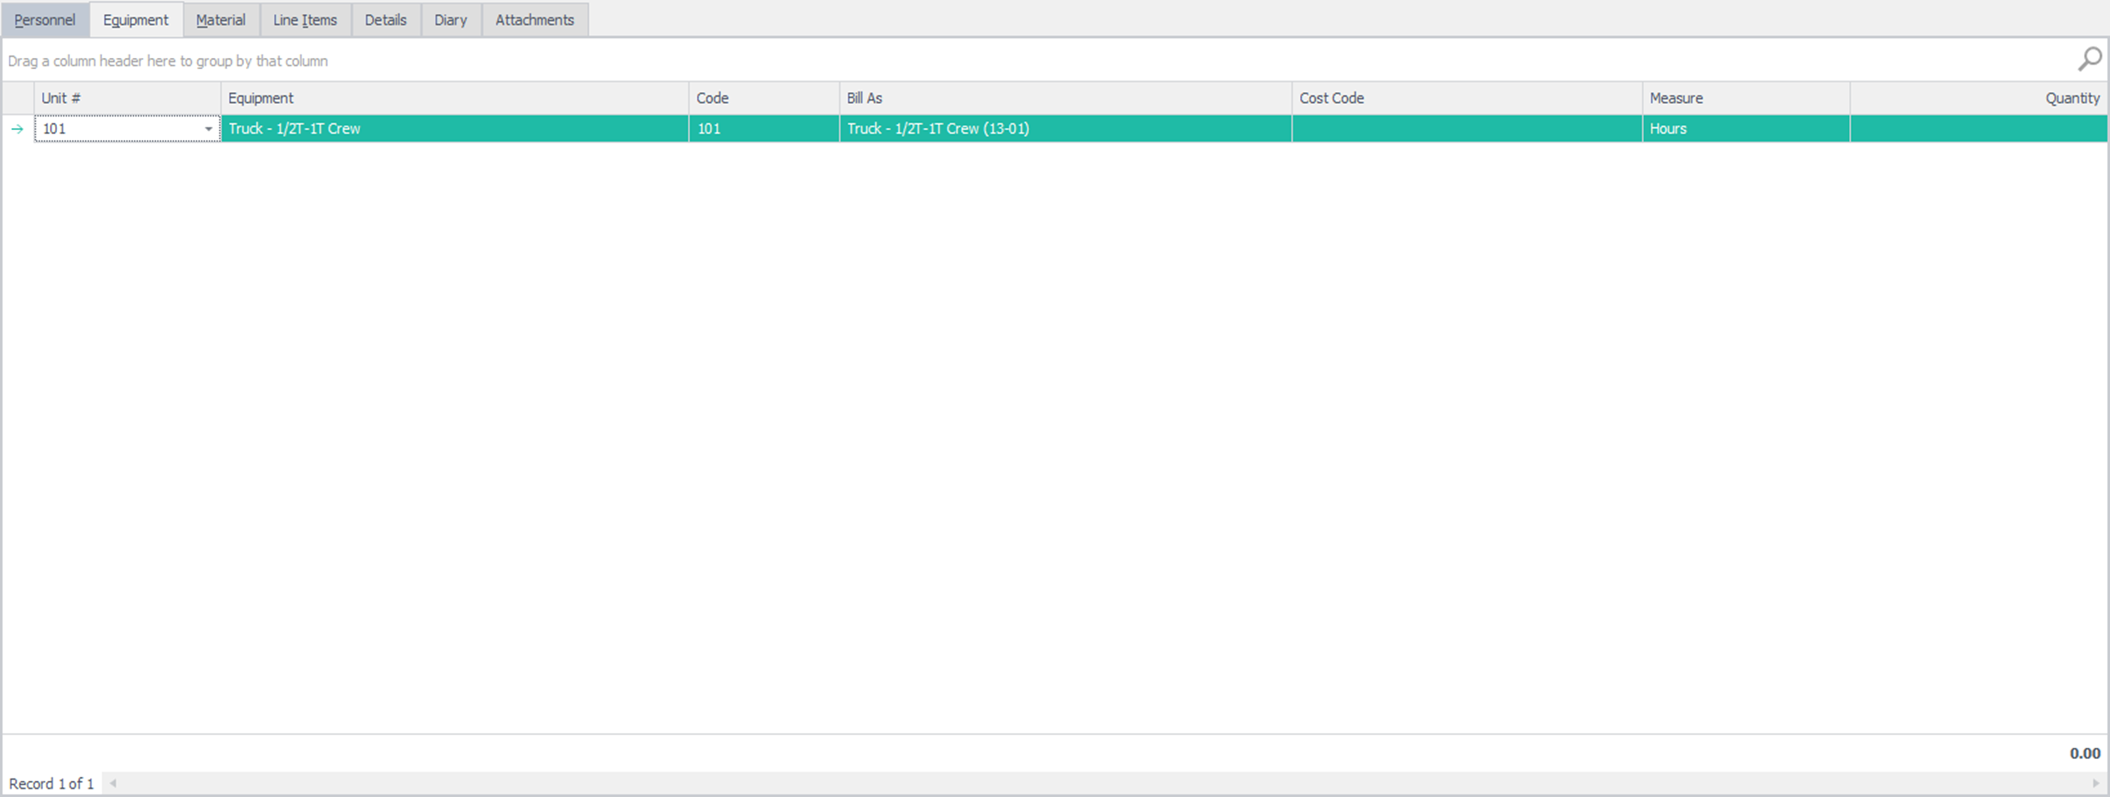Image resolution: width=2110 pixels, height=797 pixels.
Task: Switch to the Equipment tab
Action: 136,19
